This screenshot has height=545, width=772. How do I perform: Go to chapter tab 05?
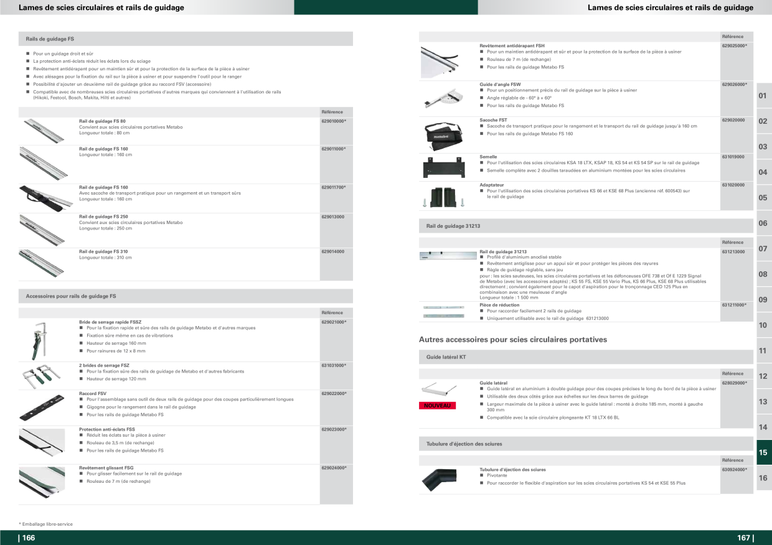764,198
